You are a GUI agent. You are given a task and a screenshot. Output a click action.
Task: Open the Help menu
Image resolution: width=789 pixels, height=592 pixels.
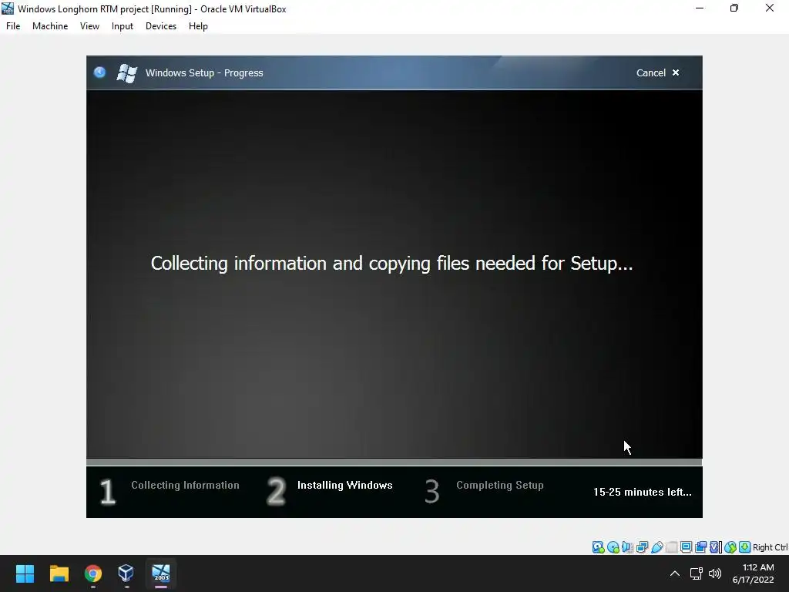(198, 26)
